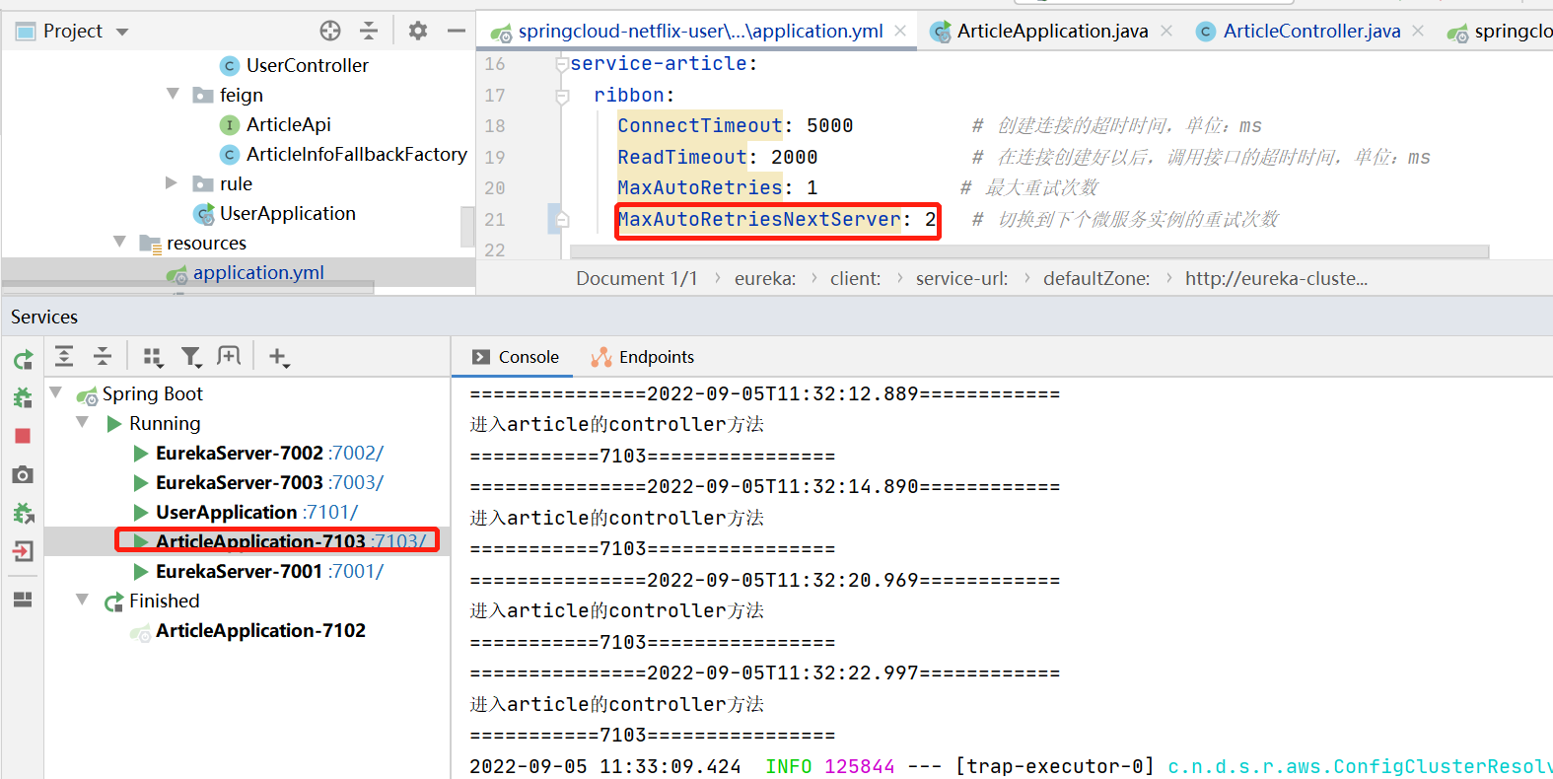Select EurekaServer-7001 running service
Screen dimensions: 1553x779
click(x=240, y=571)
